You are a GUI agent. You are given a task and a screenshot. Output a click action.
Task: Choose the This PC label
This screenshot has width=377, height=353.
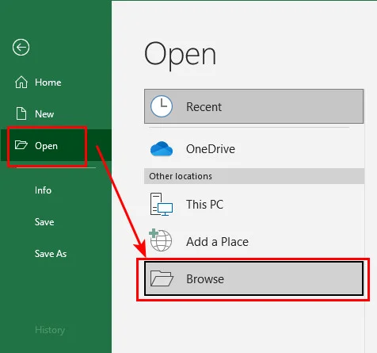tap(204, 204)
